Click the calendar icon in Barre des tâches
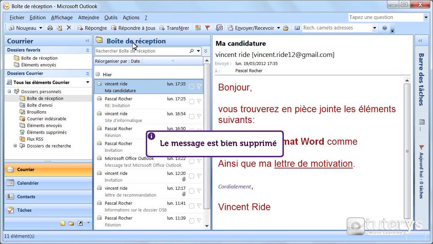433x244 pixels. (x=421, y=122)
